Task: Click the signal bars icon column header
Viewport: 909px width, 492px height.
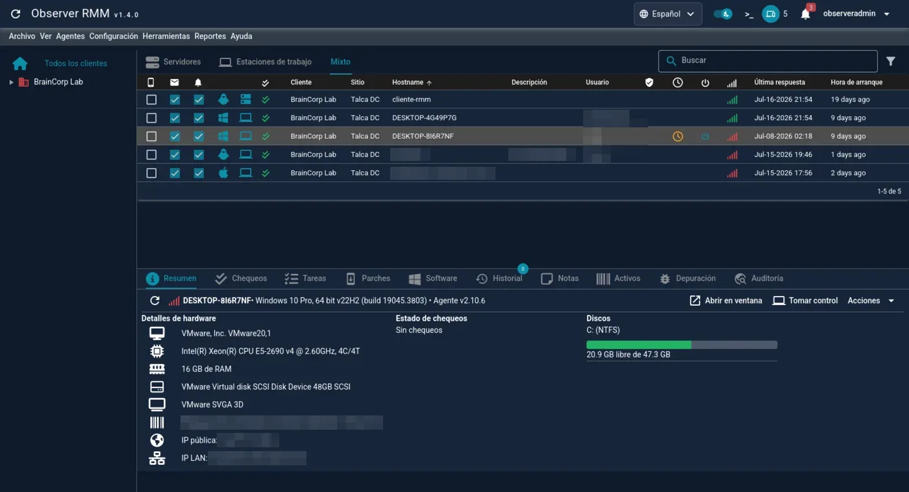Action: point(732,82)
